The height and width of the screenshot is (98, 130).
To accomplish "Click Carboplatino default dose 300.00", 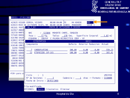I will 73,50.
